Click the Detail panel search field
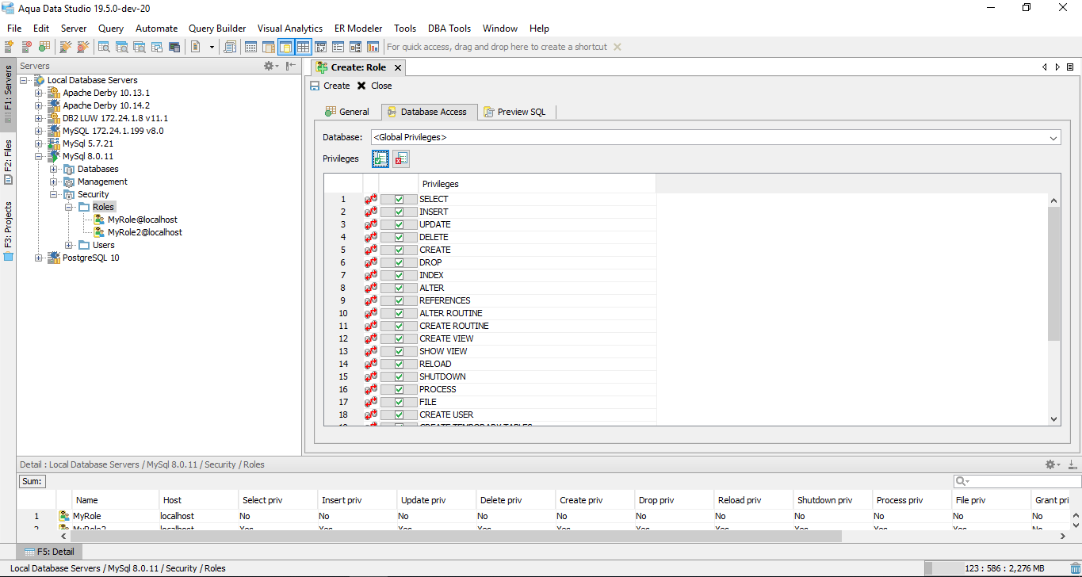Image resolution: width=1082 pixels, height=577 pixels. [1017, 481]
